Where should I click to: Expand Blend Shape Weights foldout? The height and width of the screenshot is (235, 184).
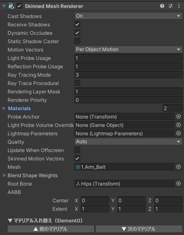point(4,176)
